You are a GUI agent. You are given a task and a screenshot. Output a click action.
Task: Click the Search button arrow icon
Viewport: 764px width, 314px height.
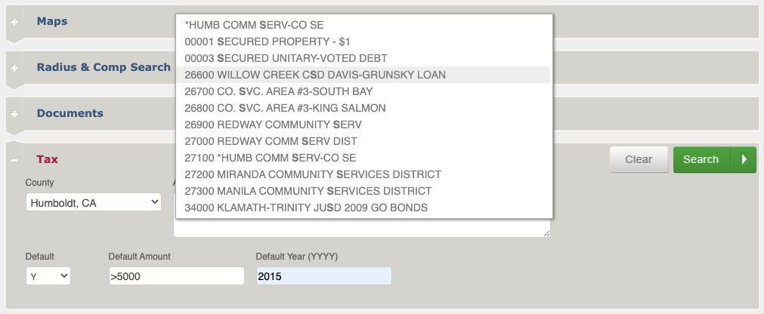pos(744,159)
